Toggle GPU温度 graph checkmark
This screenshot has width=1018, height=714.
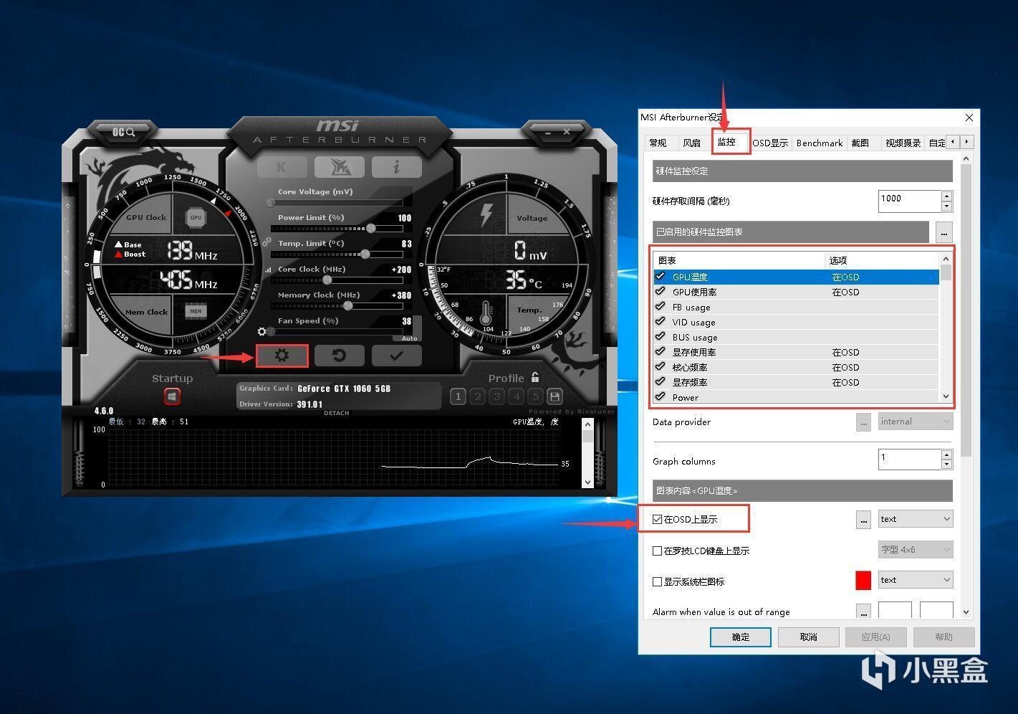[661, 276]
